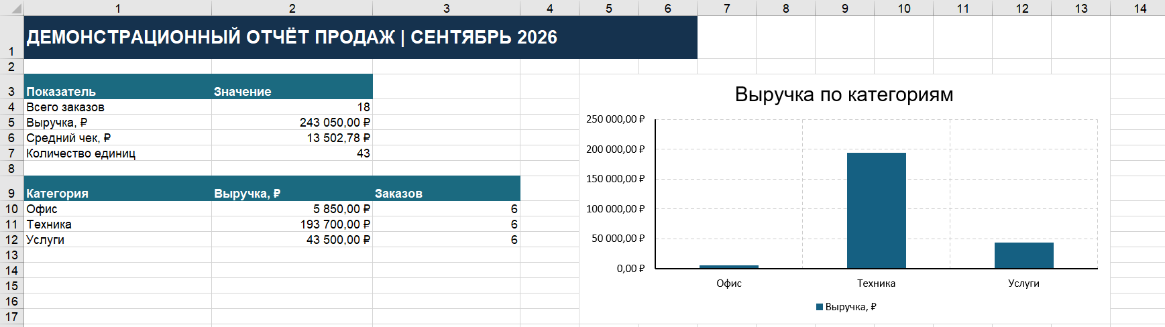Click the 100 000,00 ₽ axis label

tap(615, 209)
